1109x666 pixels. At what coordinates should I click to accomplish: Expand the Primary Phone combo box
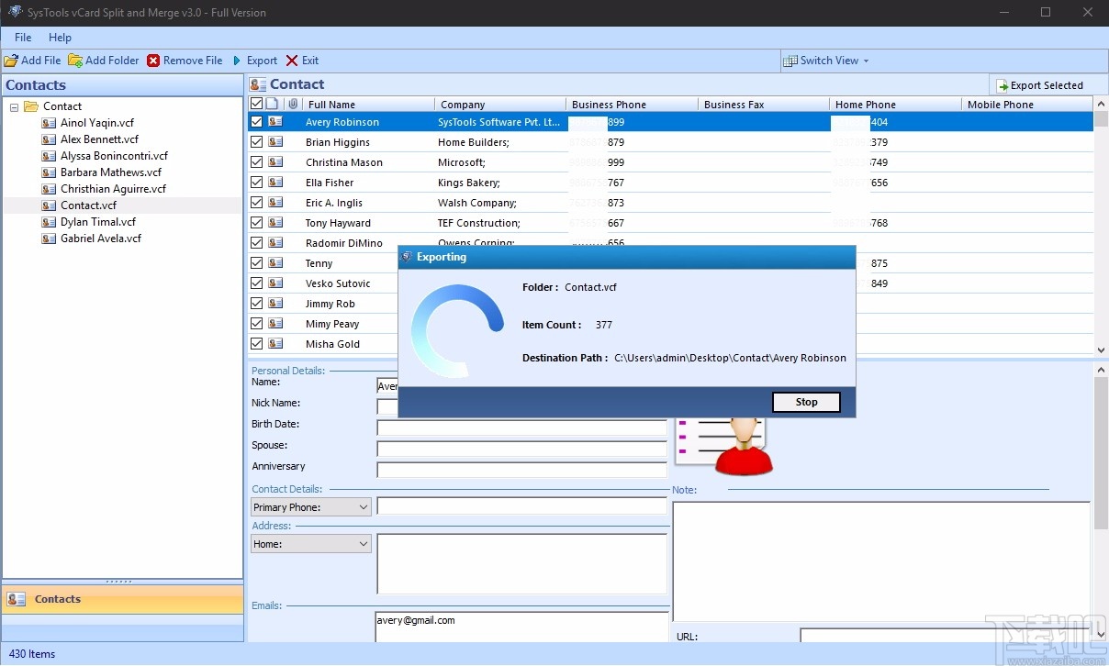tap(364, 507)
